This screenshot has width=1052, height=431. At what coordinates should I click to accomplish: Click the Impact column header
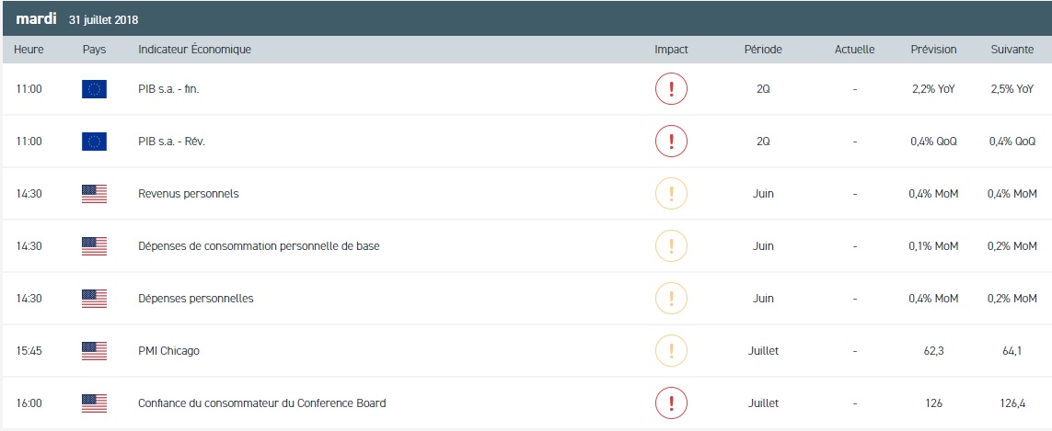[671, 50]
